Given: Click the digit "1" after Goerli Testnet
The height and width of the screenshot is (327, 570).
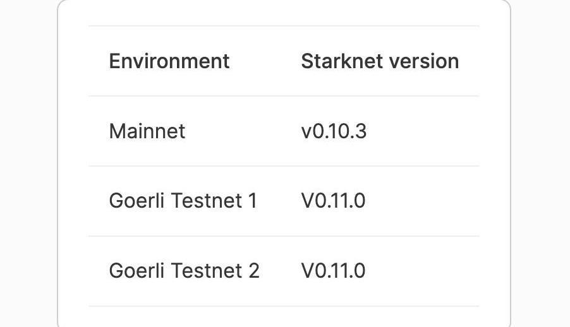Looking at the screenshot, I should [x=252, y=201].
